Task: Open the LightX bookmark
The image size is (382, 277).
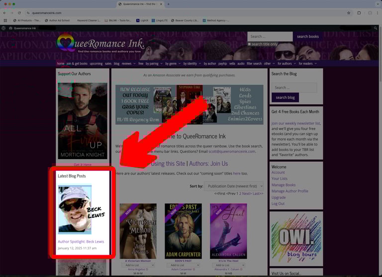Action: click(142, 20)
